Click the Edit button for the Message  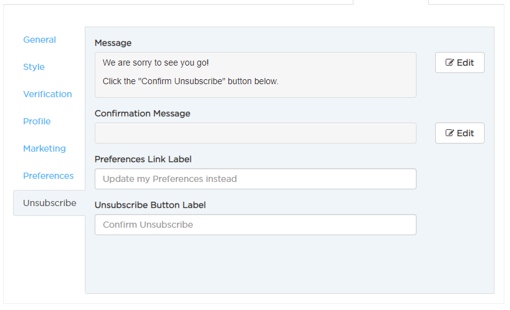click(460, 62)
